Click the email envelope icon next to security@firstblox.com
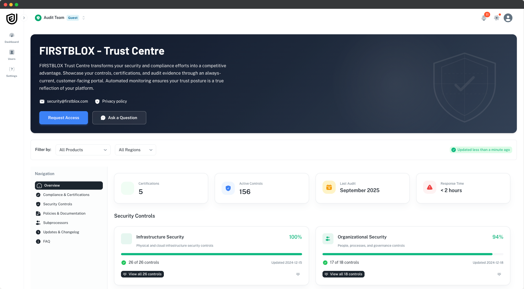This screenshot has width=524, height=289. tap(42, 101)
